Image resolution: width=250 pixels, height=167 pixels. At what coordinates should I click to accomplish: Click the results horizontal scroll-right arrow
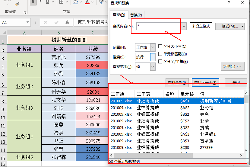click(x=241, y=155)
